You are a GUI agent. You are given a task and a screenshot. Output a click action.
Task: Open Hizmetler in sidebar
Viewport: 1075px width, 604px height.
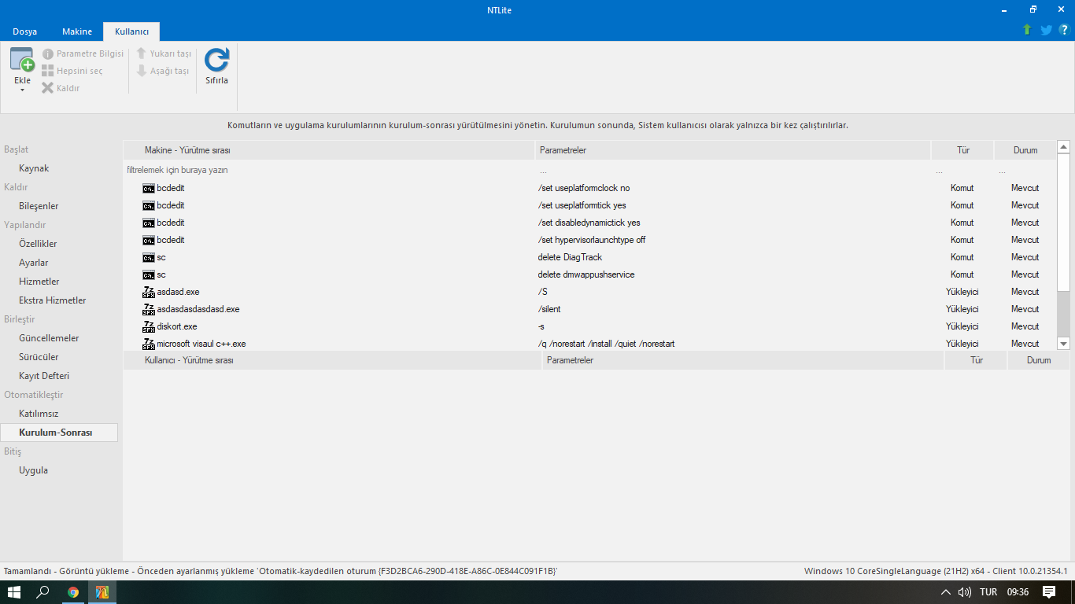(x=39, y=282)
